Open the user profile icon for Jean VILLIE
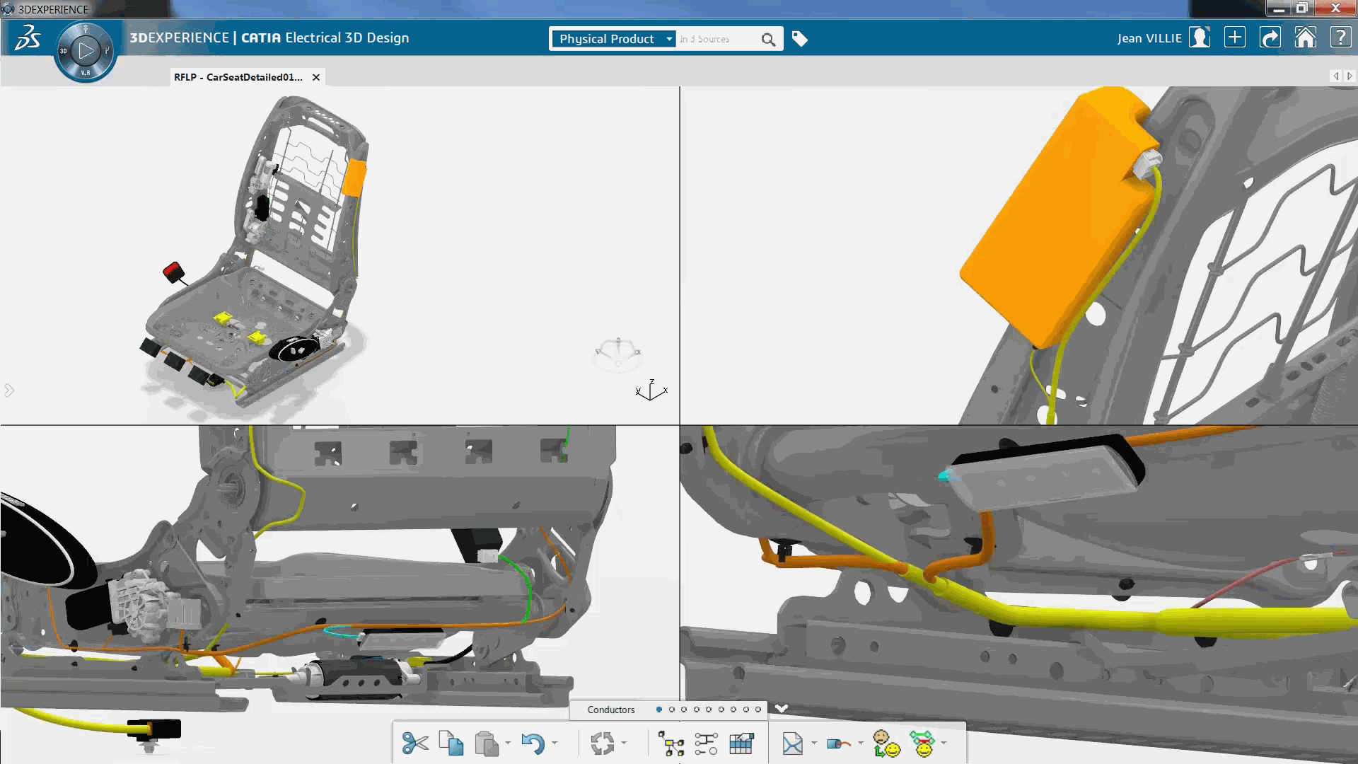This screenshot has height=764, width=1358. (1200, 37)
